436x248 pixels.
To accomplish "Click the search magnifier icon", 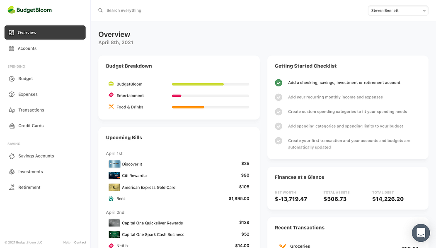I will (100, 10).
